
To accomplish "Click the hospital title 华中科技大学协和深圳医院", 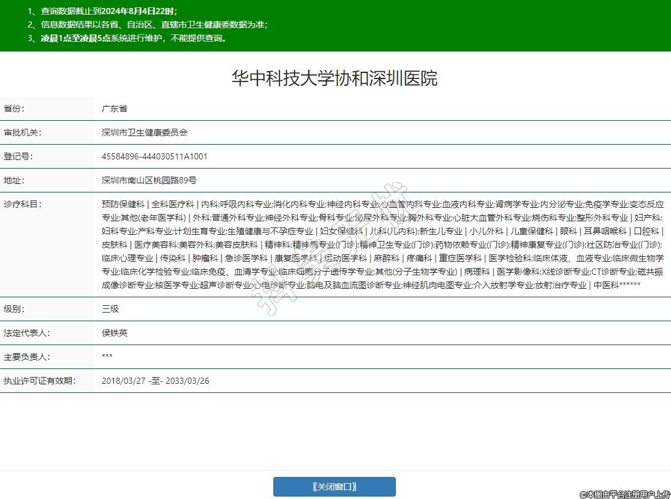I will pyautogui.click(x=335, y=78).
